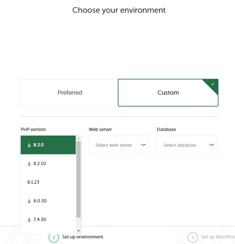235x244 pixels.
Task: Choose the Preferred environment option
Action: (x=69, y=93)
